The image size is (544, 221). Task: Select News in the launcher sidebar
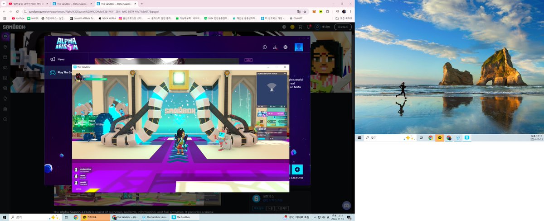tap(61, 59)
